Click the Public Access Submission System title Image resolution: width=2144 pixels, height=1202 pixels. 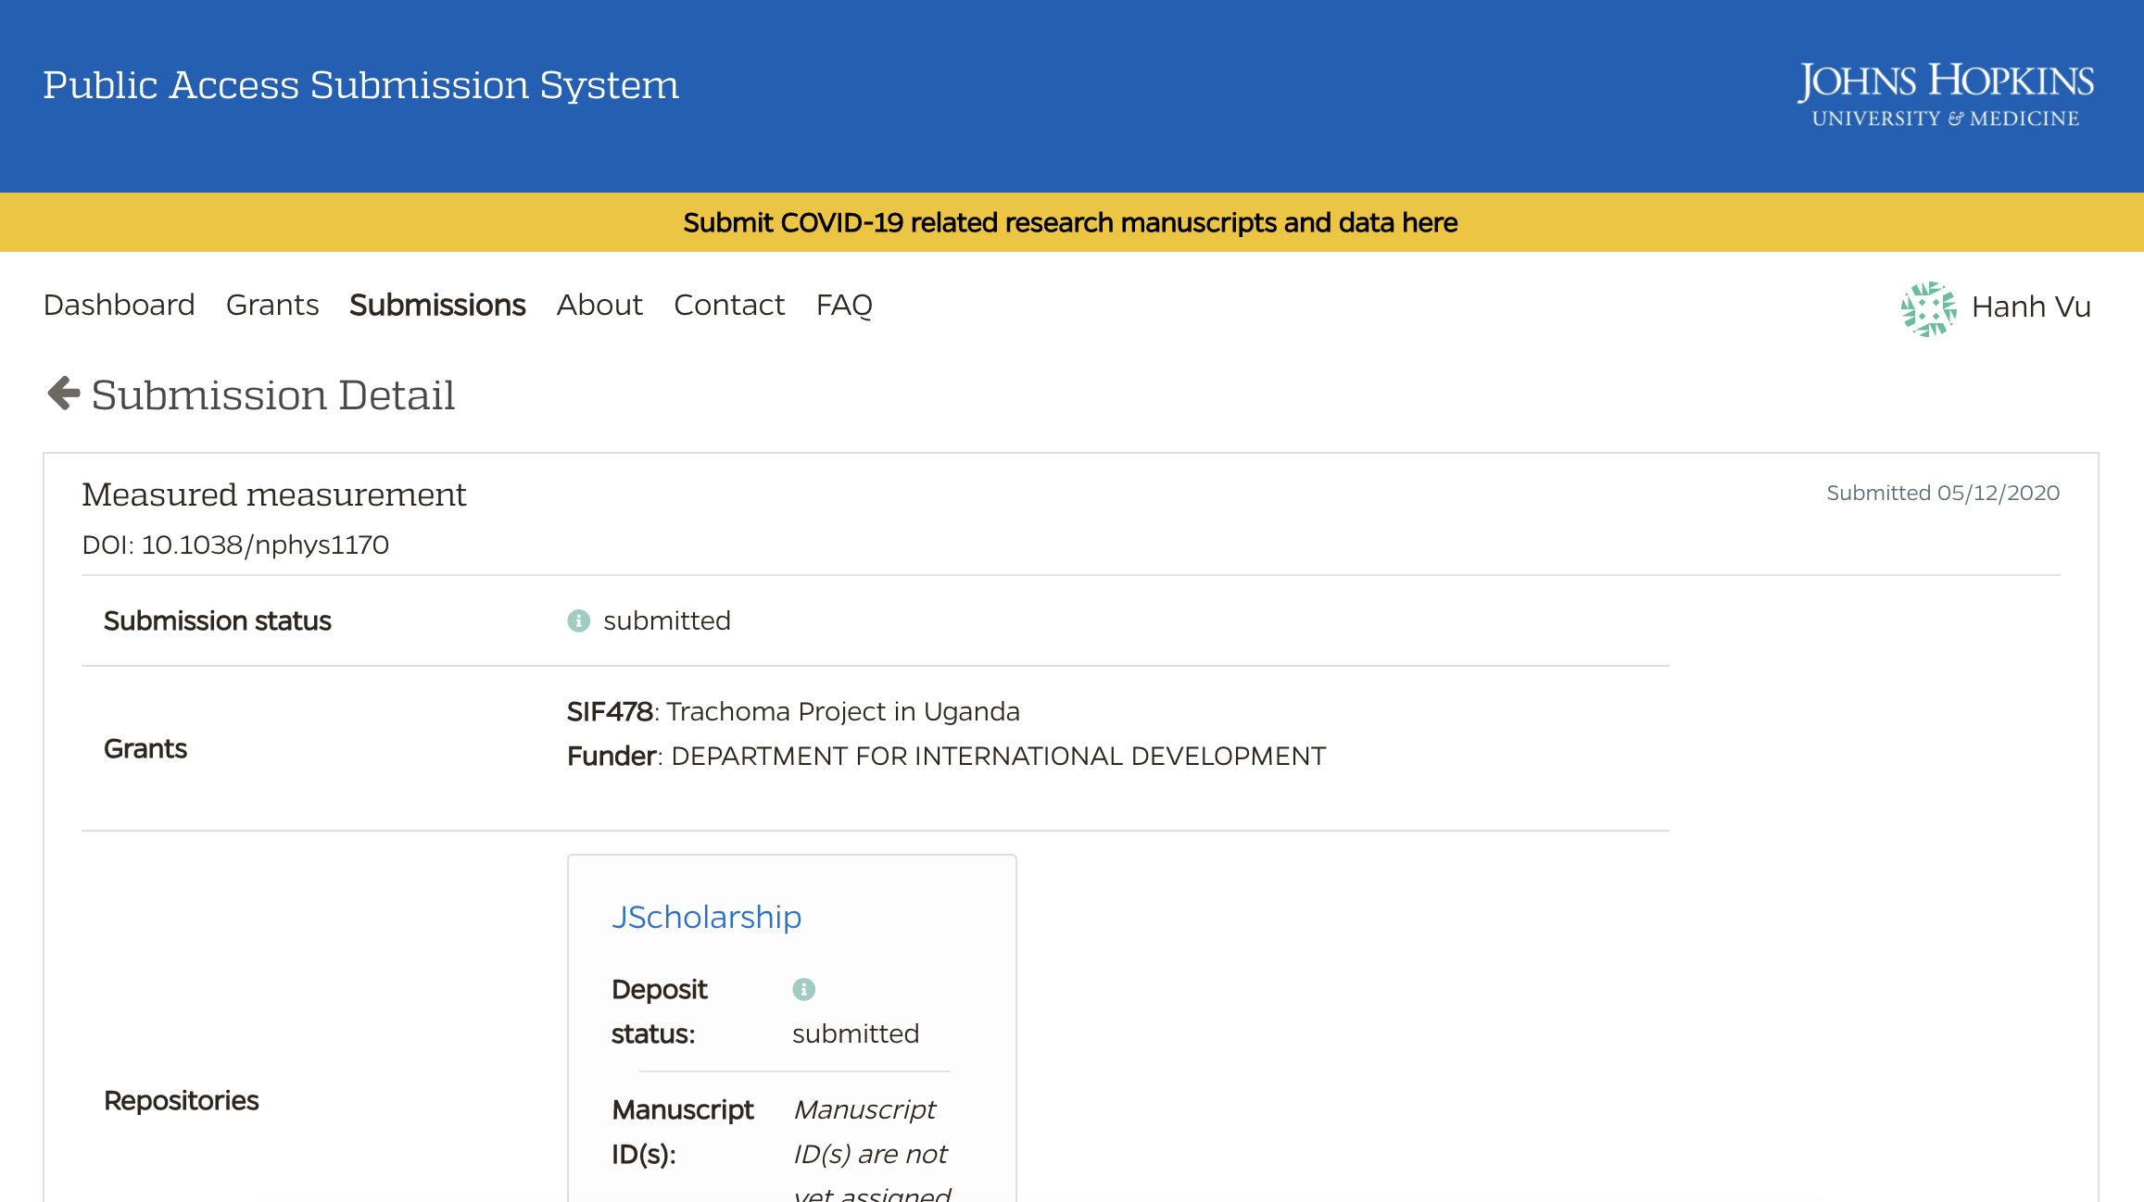(x=361, y=85)
